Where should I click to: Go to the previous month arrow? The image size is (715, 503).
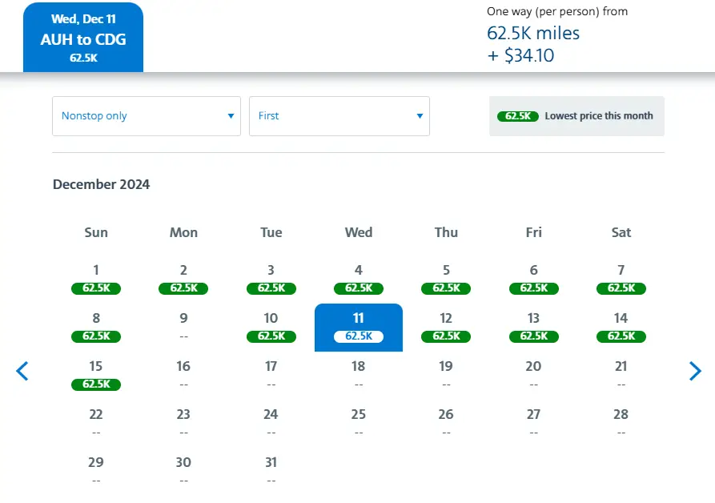pos(22,371)
